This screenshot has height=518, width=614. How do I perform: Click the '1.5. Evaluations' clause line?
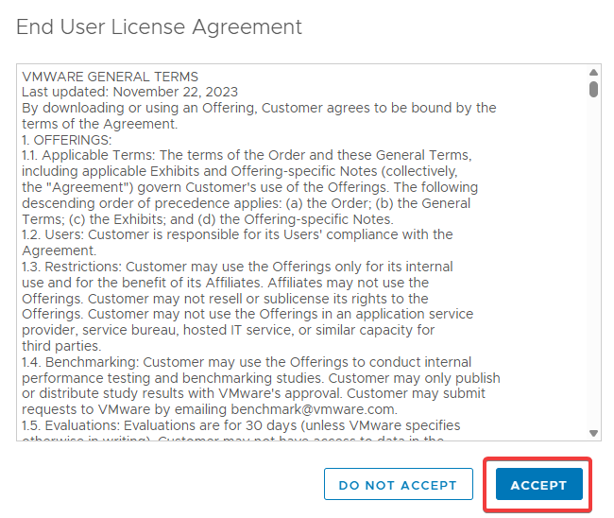click(241, 425)
